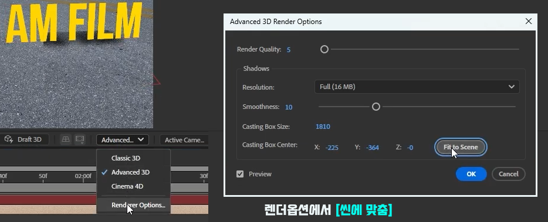
Task: Click the Render Quality value 5
Action: tap(288, 50)
